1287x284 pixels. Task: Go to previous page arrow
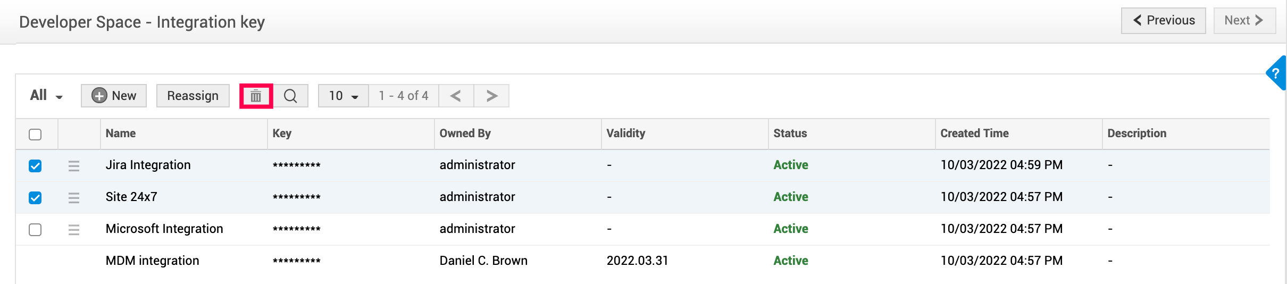456,96
